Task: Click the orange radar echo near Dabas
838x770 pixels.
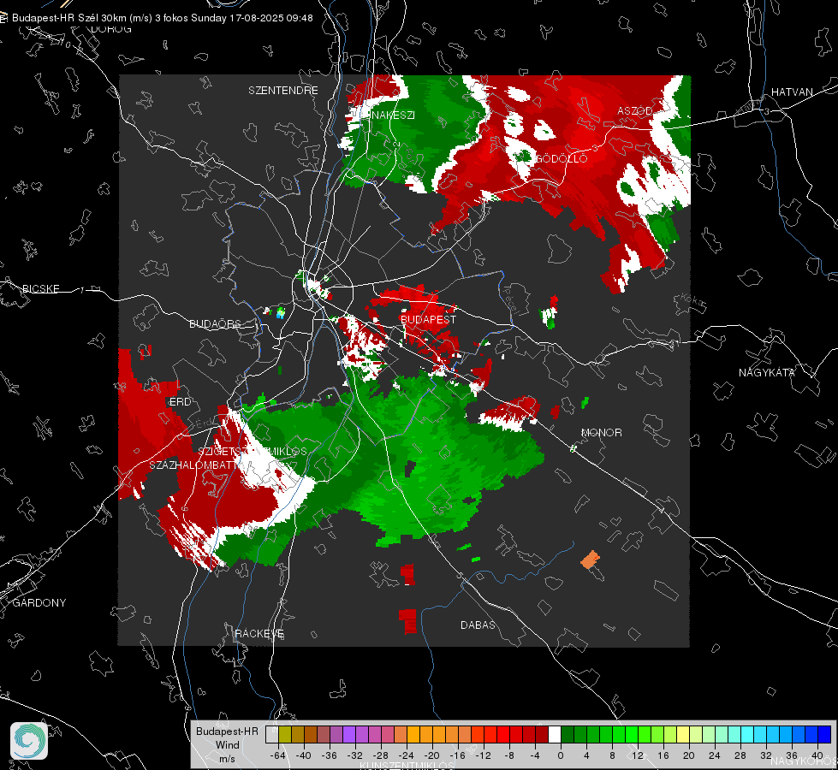Action: pyautogui.click(x=590, y=560)
